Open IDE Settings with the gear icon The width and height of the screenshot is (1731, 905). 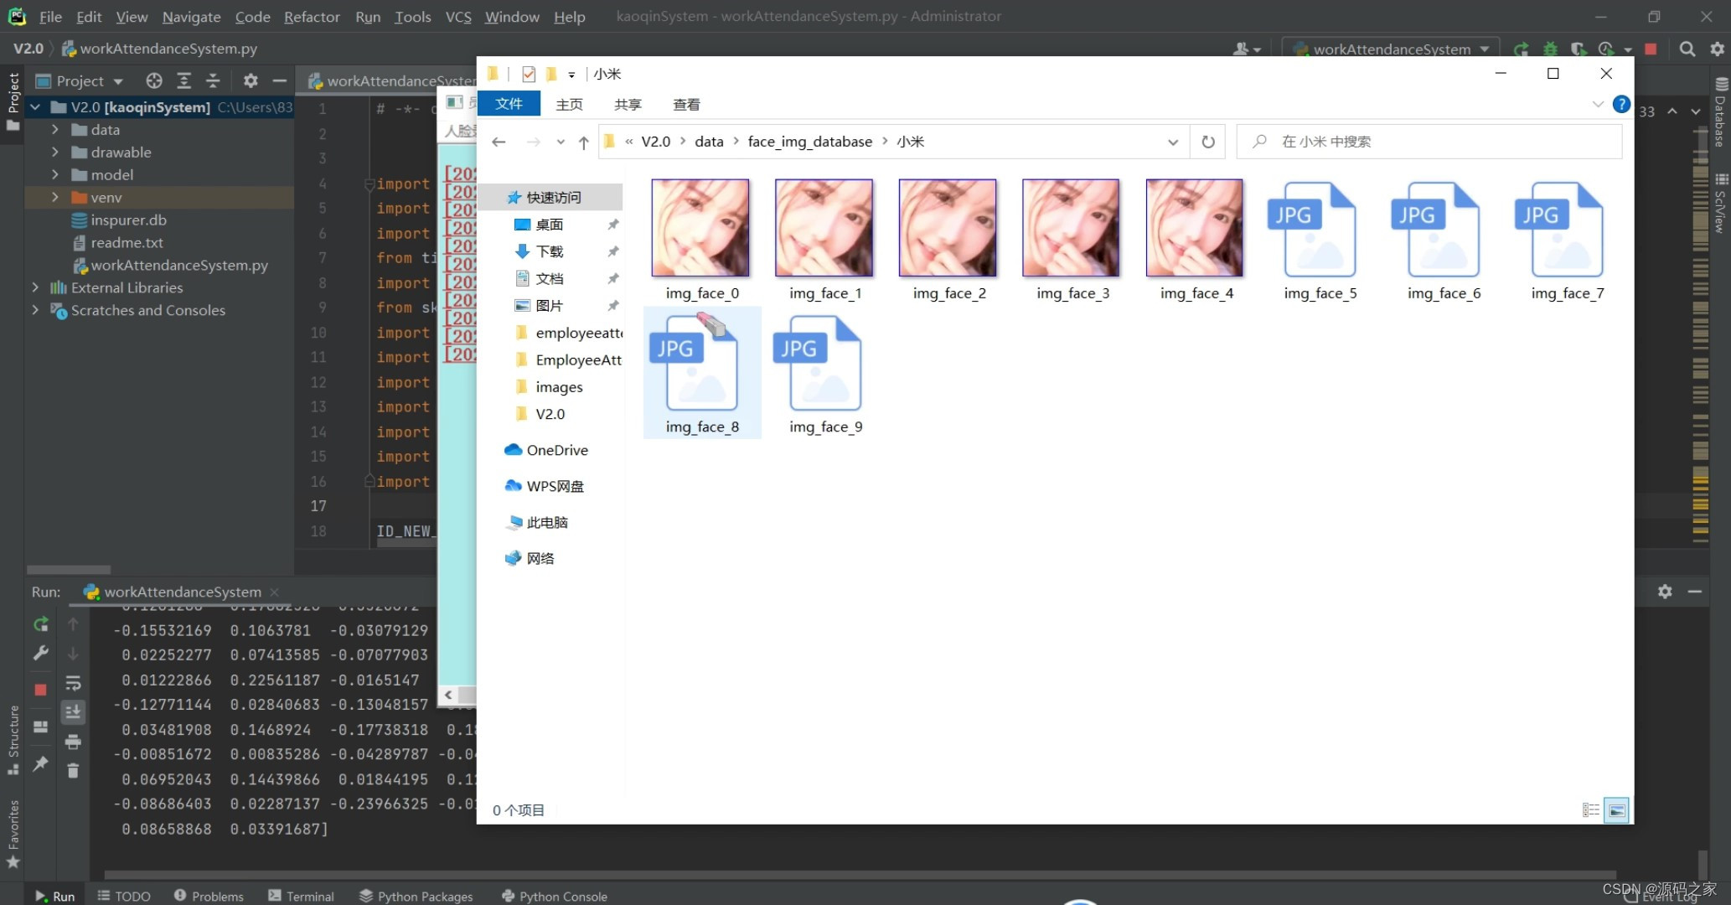tap(1718, 49)
